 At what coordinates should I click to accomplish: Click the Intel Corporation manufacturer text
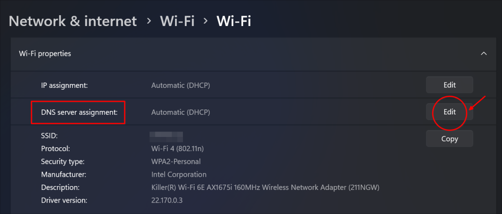point(178,175)
